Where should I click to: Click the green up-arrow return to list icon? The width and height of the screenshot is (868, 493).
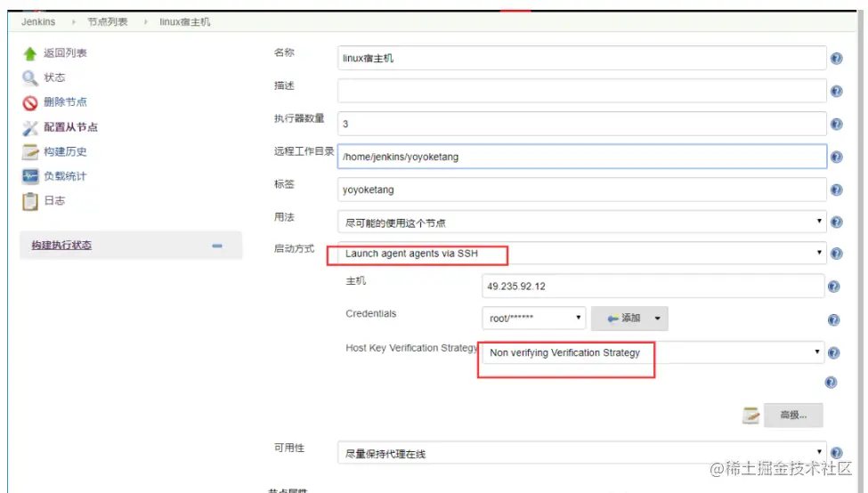point(30,53)
